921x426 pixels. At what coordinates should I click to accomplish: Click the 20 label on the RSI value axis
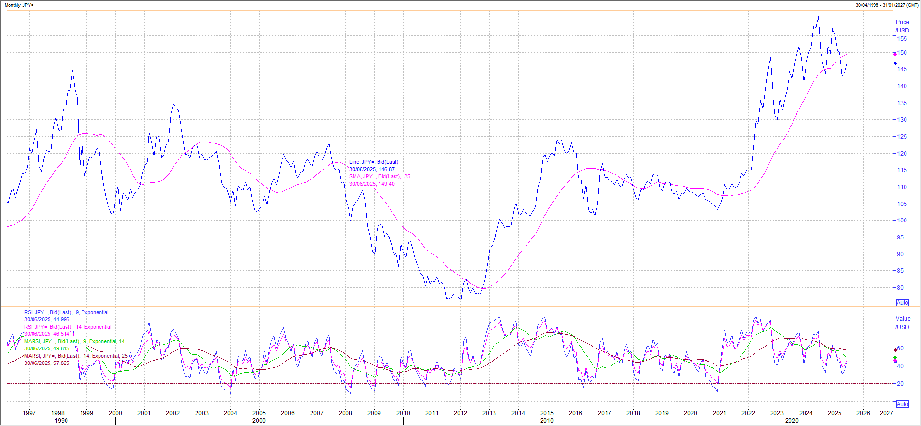pos(900,384)
